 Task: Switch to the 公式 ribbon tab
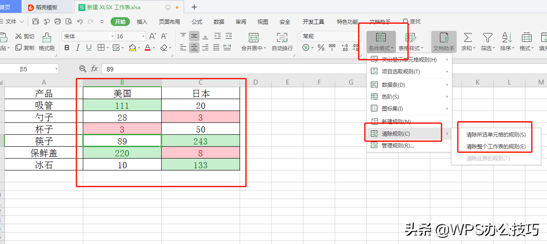(x=197, y=22)
